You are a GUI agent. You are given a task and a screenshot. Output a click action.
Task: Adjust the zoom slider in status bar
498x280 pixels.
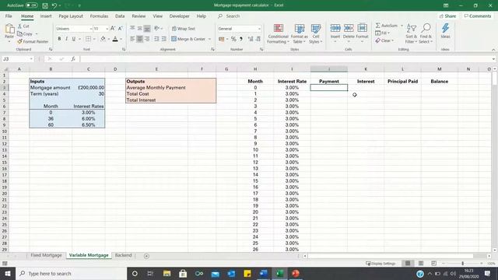pyautogui.click(x=462, y=264)
